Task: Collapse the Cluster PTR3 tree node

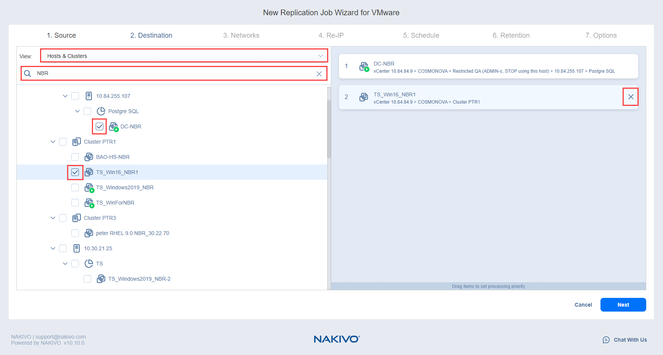Action: 53,218
